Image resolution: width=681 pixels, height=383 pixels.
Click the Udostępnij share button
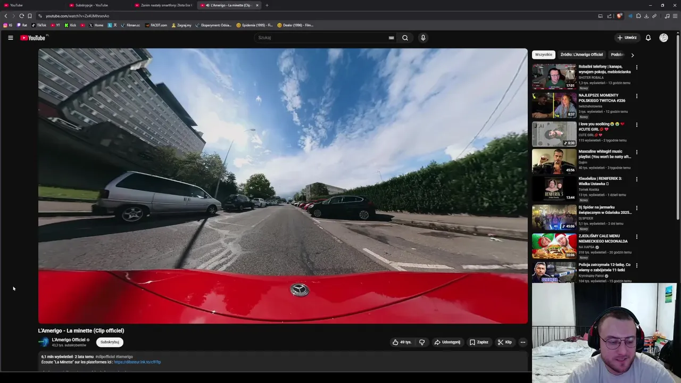(447, 342)
